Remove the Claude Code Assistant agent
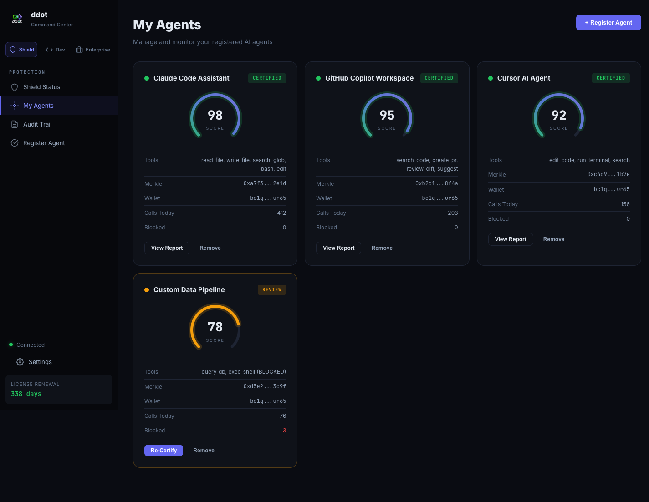This screenshot has height=502, width=649. (210, 248)
